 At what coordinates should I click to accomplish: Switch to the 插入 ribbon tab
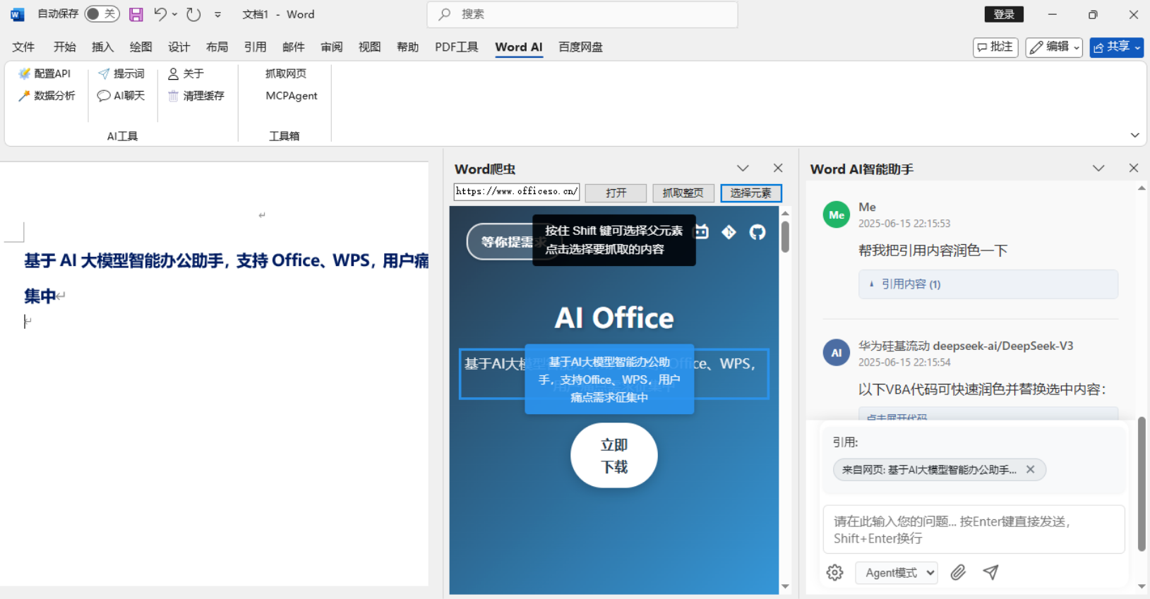point(102,47)
